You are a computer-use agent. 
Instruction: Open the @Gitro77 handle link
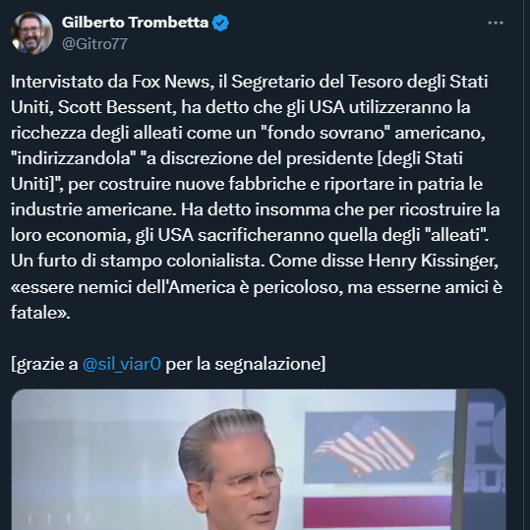(94, 44)
